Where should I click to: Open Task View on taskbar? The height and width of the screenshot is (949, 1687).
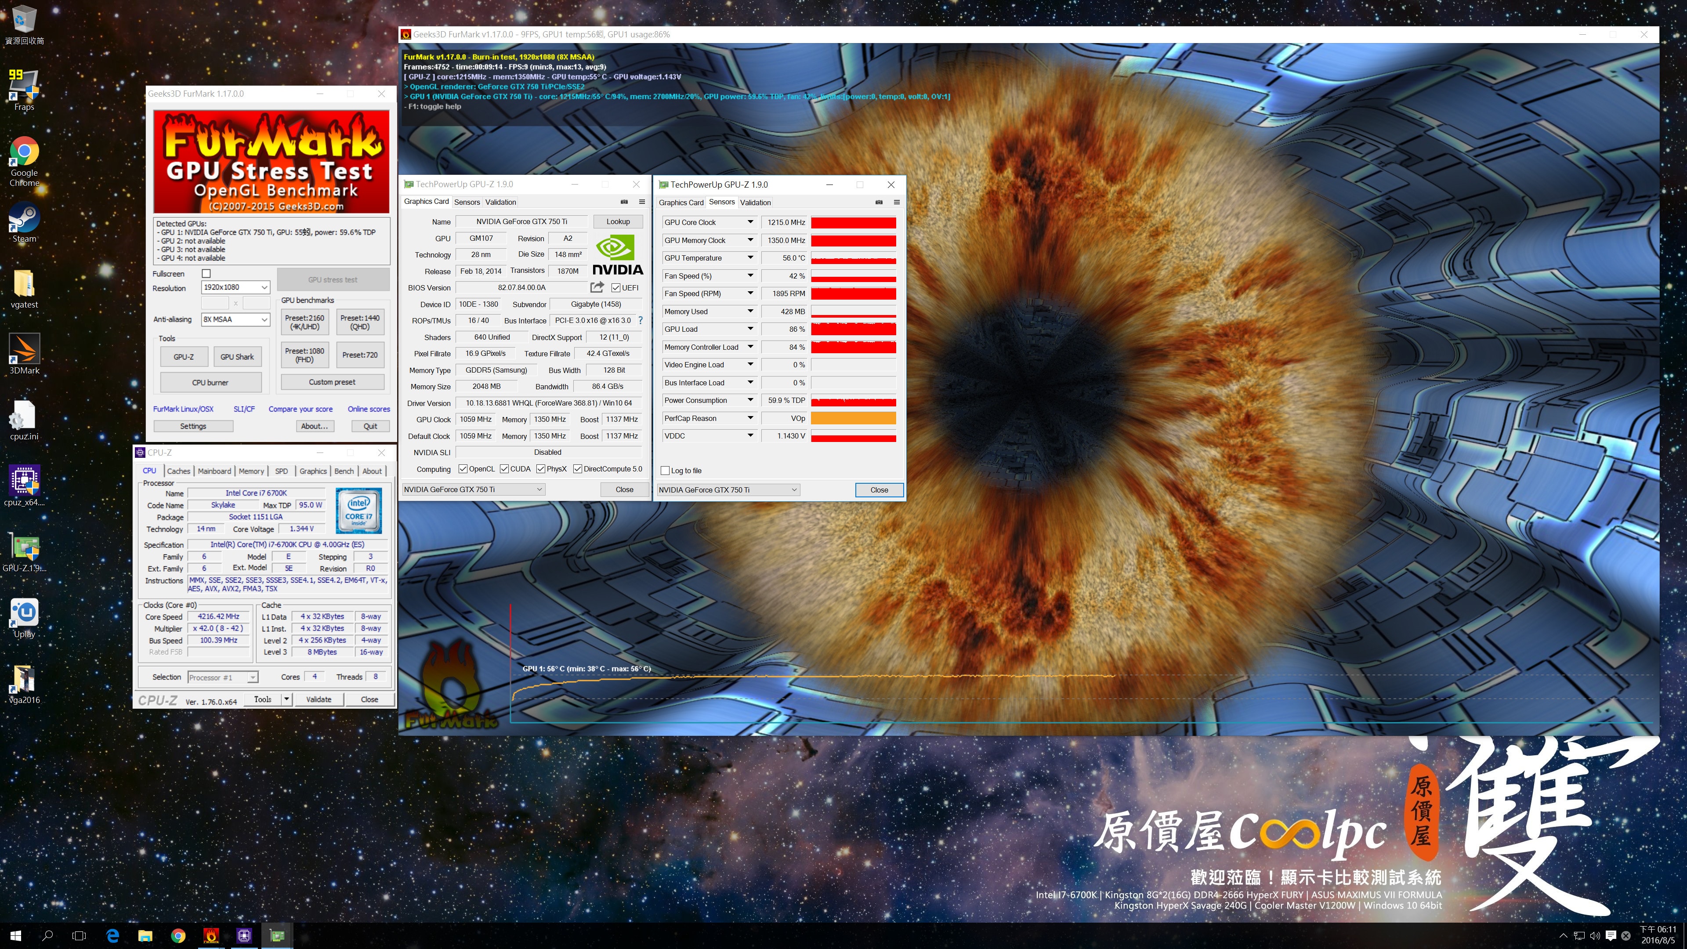point(79,935)
